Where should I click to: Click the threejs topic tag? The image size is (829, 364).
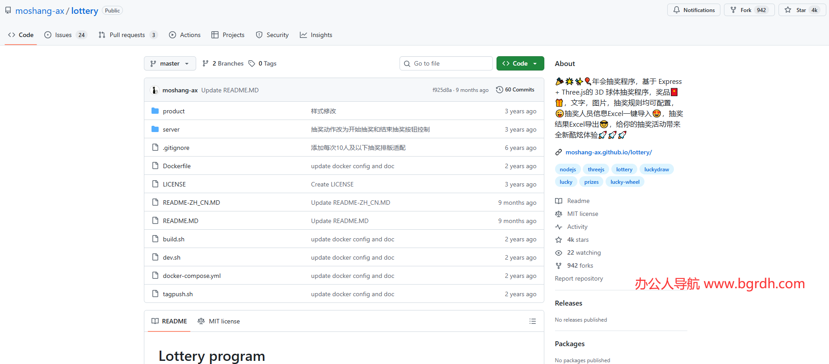click(596, 170)
